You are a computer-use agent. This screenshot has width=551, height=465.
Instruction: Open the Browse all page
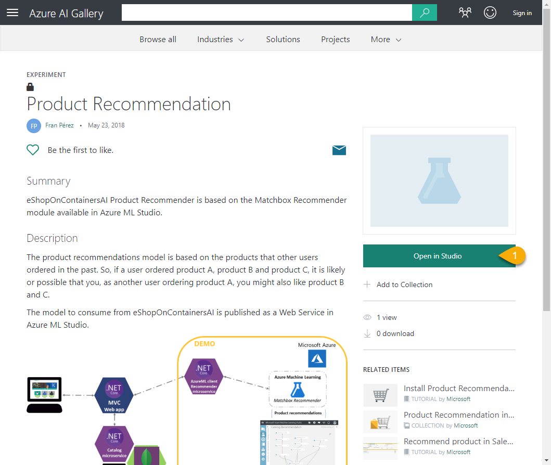point(158,40)
